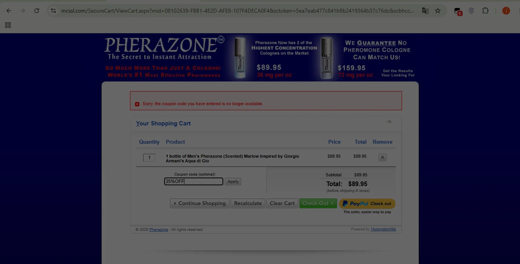Click the red error icon
The width and height of the screenshot is (520, 264).
(x=137, y=104)
